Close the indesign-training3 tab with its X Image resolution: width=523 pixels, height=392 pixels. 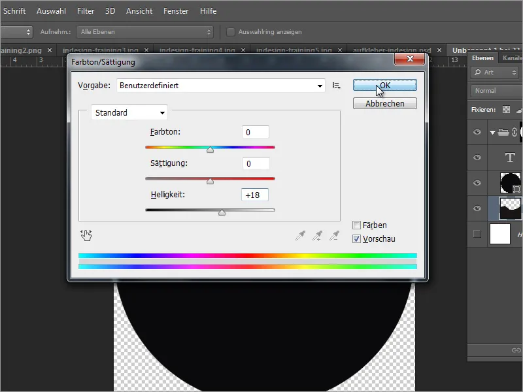146,50
